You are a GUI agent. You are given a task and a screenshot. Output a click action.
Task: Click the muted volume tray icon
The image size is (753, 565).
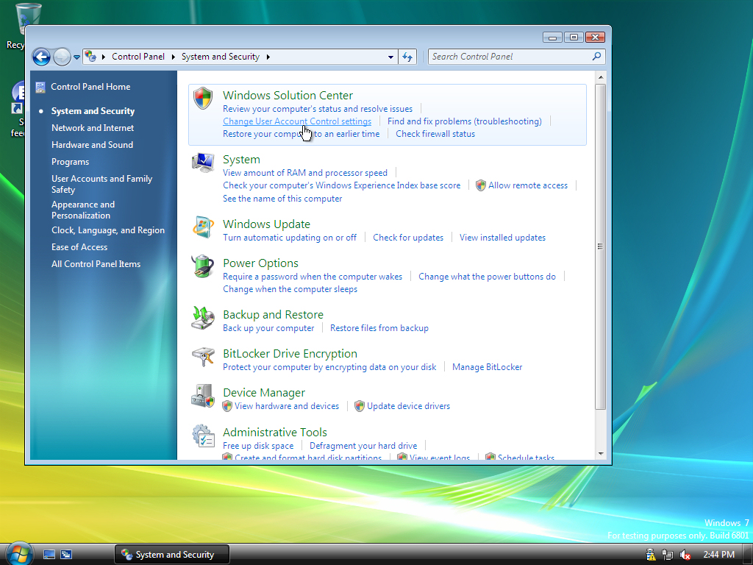(x=685, y=555)
